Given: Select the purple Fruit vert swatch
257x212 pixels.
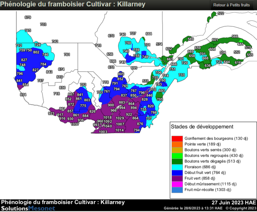Looking at the screenshot, I should 177,178.
